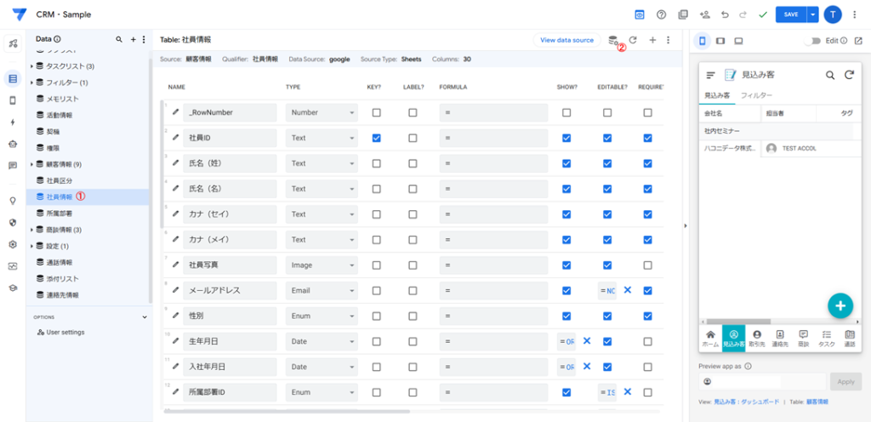The image size is (871, 422).
Task: Open the Data section in left sidebar
Action: (x=13, y=78)
